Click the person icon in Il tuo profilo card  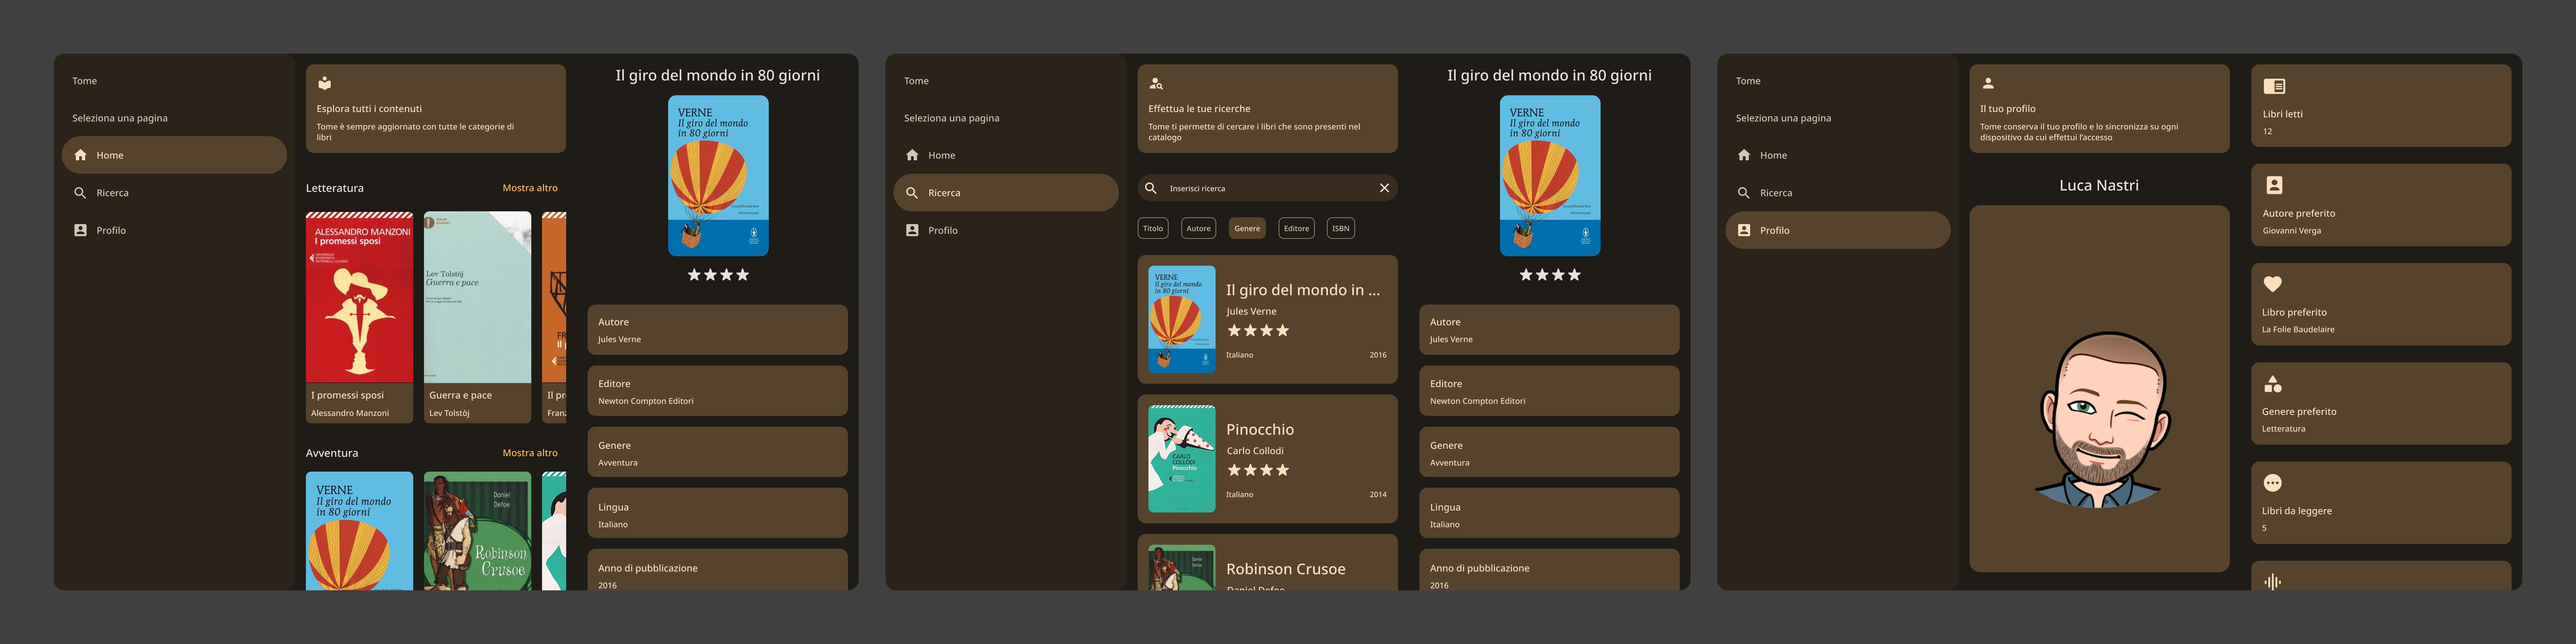pyautogui.click(x=1988, y=84)
